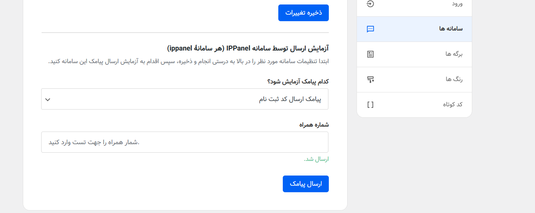Click the ارسال پیامک button
535x213 pixels.
[x=306, y=184]
